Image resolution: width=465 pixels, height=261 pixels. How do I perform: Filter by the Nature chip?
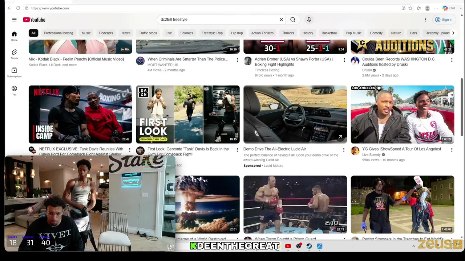click(x=396, y=33)
